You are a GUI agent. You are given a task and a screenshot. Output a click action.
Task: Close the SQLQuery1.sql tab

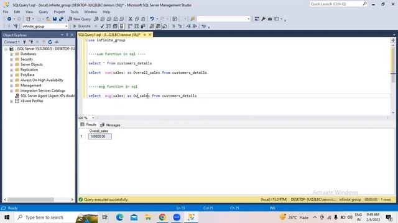150,35
